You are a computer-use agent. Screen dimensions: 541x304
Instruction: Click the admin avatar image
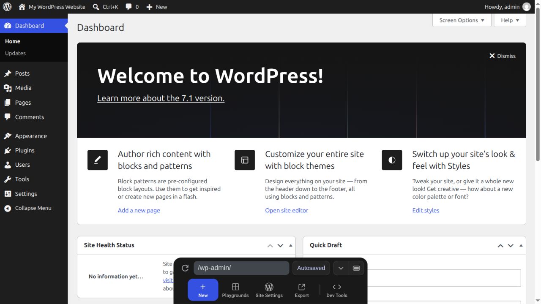[x=526, y=7]
